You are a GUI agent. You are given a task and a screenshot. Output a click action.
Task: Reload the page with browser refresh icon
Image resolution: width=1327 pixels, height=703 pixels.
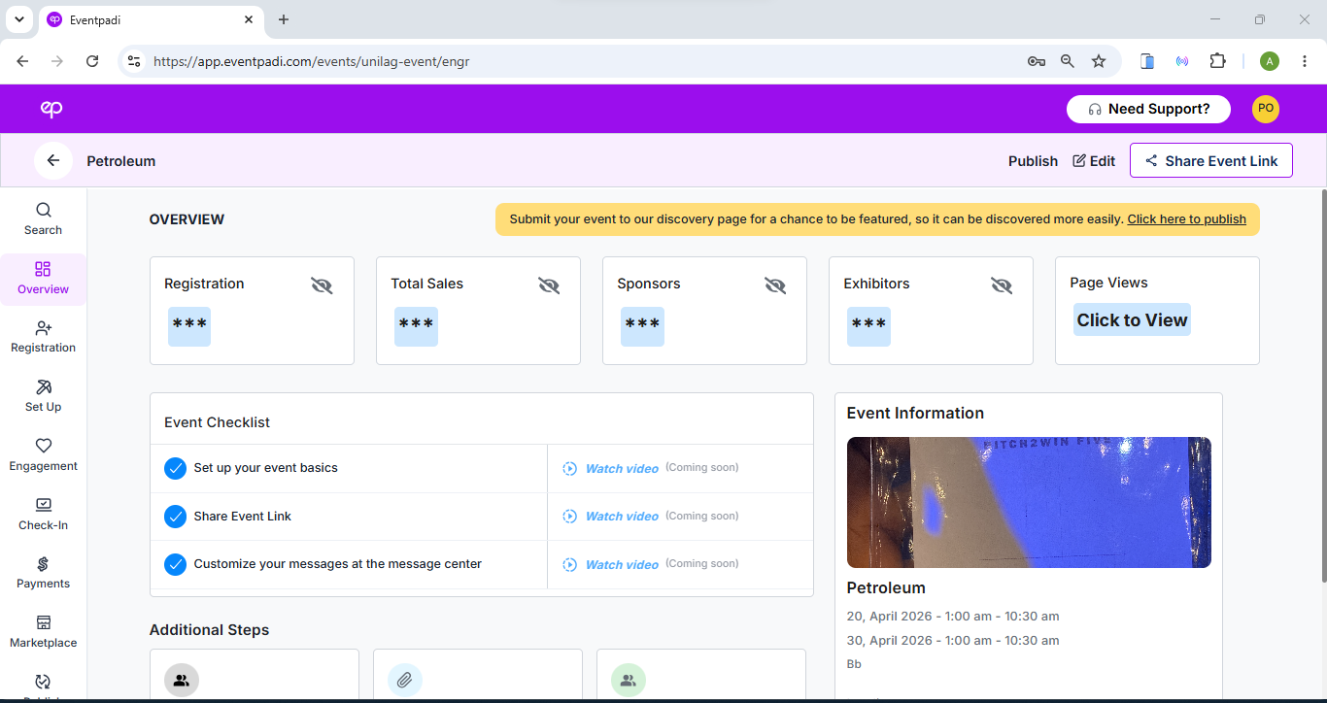tap(92, 61)
